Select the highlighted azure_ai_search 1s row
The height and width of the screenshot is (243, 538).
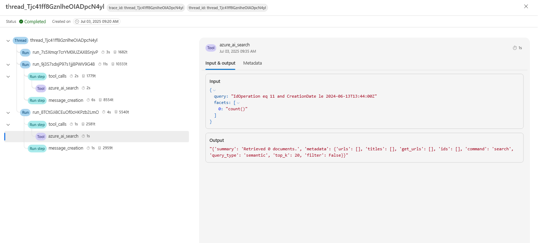tap(97, 137)
